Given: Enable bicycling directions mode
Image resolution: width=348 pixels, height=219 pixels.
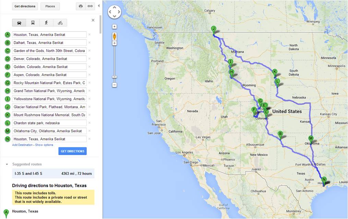Looking at the screenshot, I should tap(60, 23).
